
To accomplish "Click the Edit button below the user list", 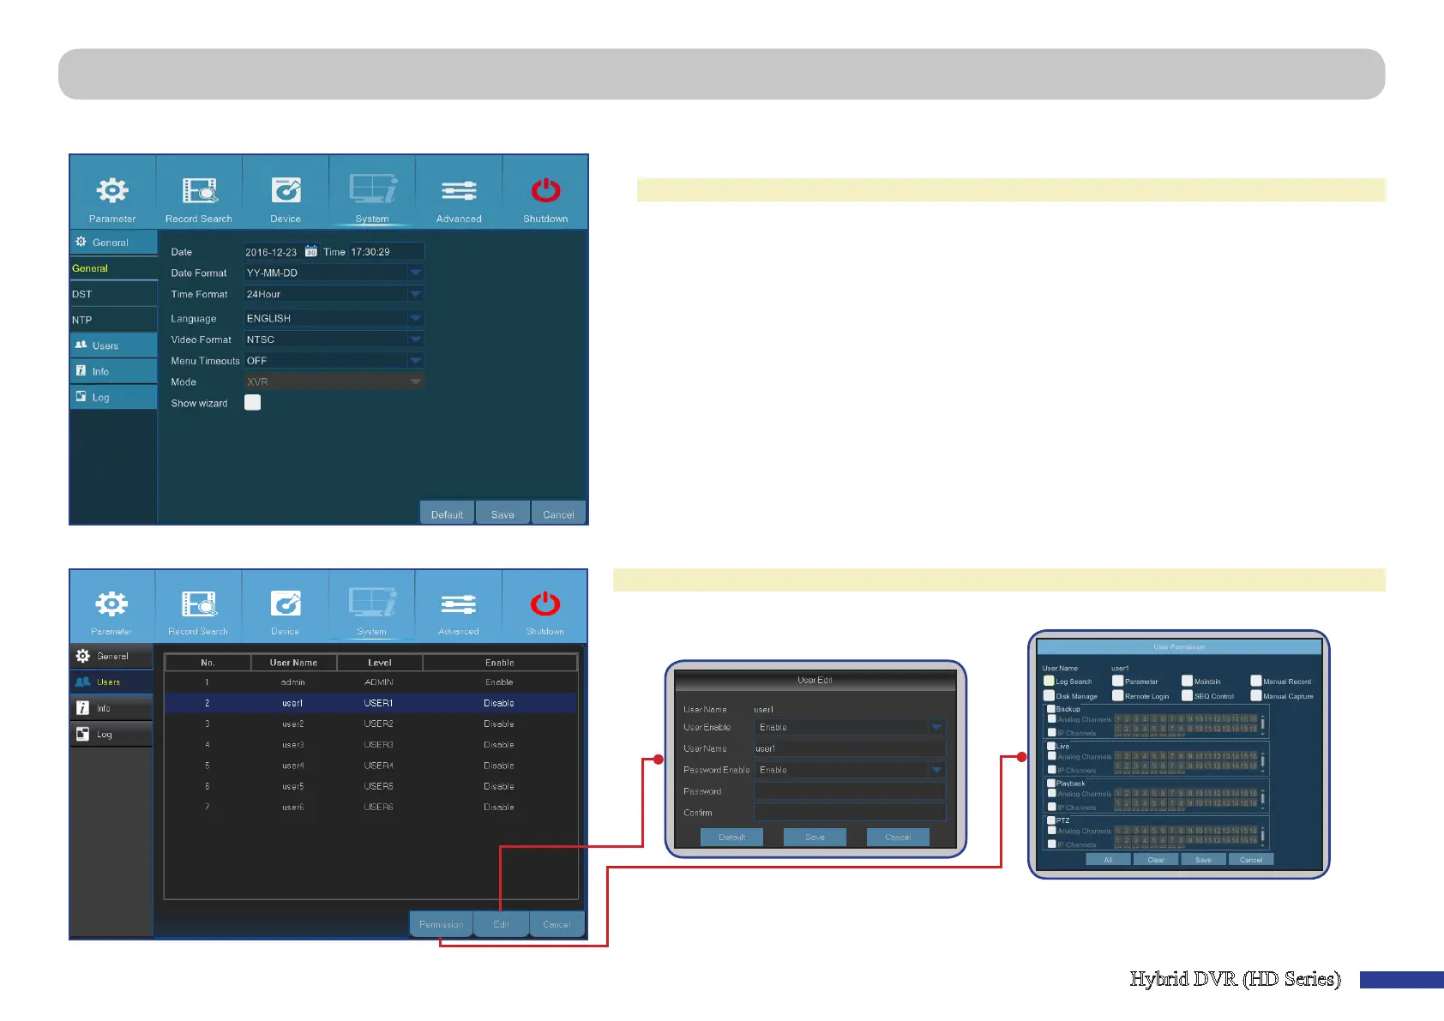I will pyautogui.click(x=502, y=923).
